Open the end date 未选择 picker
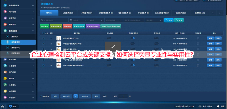Viewport: 227px width, 109px height. click(x=96, y=20)
